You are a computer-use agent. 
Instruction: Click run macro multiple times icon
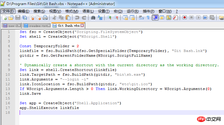pos(205,18)
